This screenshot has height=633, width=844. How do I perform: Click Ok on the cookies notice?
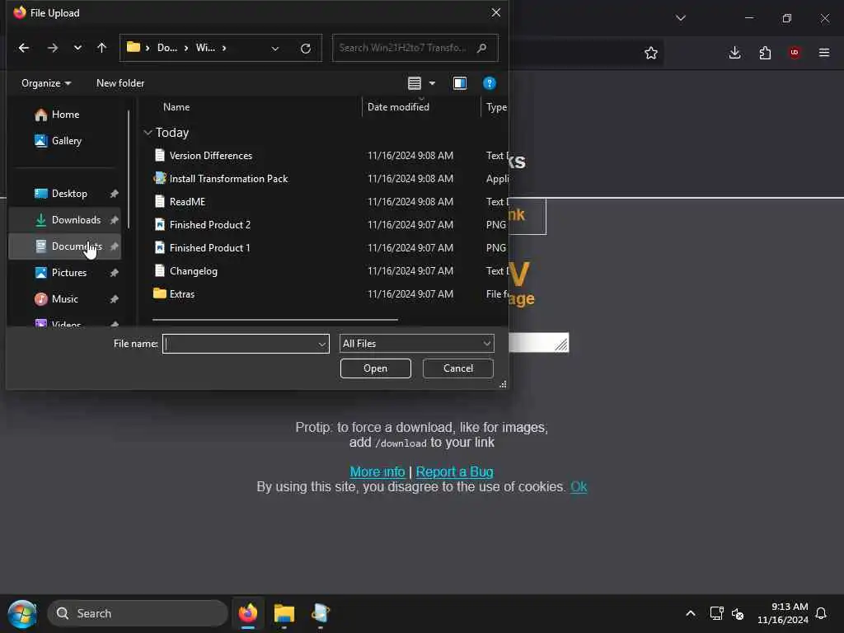(x=579, y=486)
